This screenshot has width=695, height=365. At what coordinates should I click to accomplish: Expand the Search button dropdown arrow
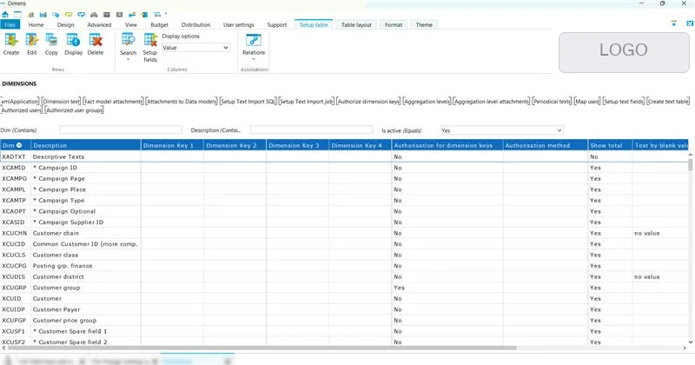(x=128, y=59)
